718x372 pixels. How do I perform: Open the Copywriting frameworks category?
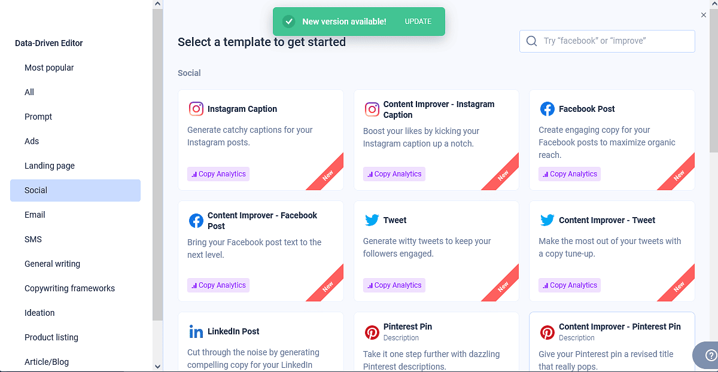(x=69, y=288)
